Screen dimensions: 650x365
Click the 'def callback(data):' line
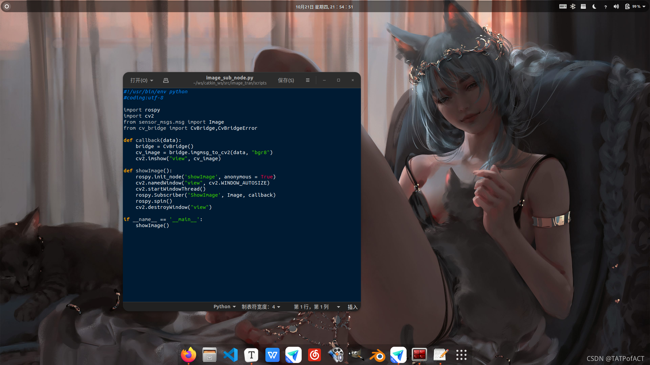tap(152, 140)
